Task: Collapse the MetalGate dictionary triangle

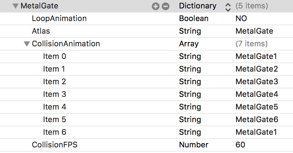Action: tap(15, 6)
